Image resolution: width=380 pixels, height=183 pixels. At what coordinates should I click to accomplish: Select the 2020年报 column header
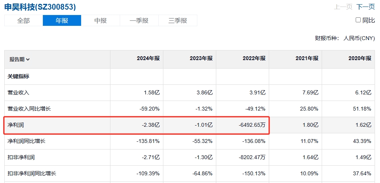[360, 58]
